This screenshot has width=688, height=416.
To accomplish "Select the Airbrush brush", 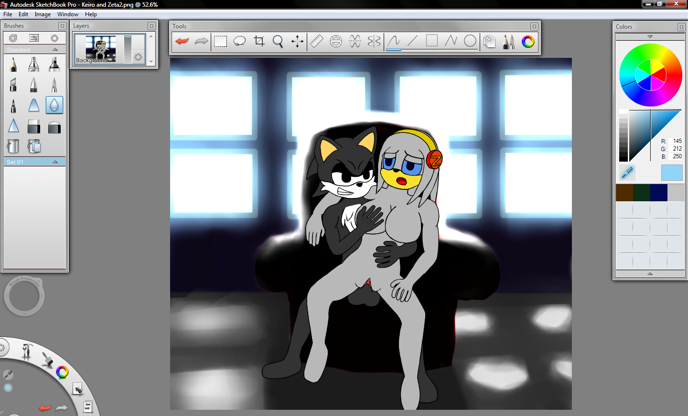I will (33, 64).
